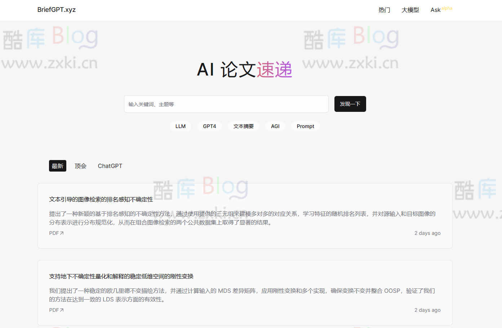Open the PDF for the second paper
502x328 pixels.
(x=54, y=310)
